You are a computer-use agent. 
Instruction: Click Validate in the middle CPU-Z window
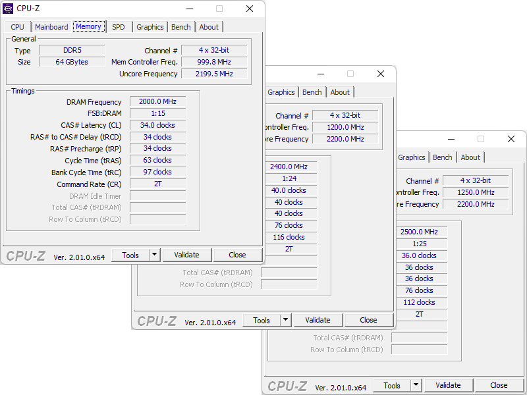(x=318, y=320)
